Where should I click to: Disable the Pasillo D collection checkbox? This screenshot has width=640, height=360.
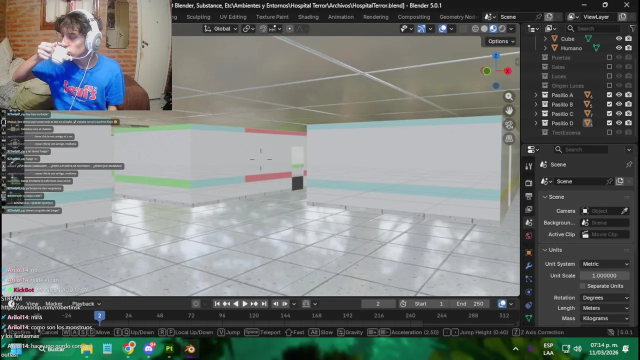[609, 123]
